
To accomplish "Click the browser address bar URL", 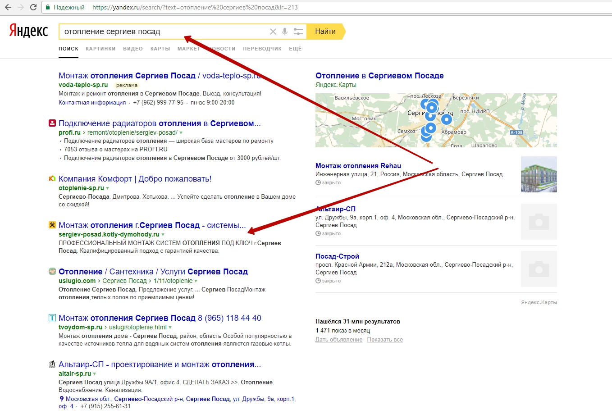I will (195, 7).
